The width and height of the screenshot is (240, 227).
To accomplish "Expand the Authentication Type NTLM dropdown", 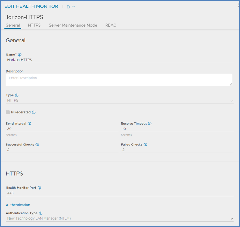I will pyautogui.click(x=119, y=218).
